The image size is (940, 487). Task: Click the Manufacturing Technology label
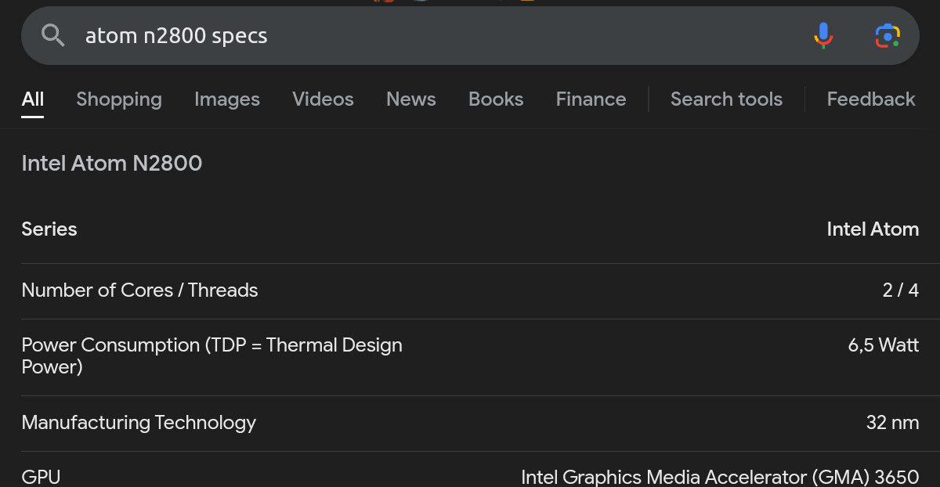click(139, 423)
